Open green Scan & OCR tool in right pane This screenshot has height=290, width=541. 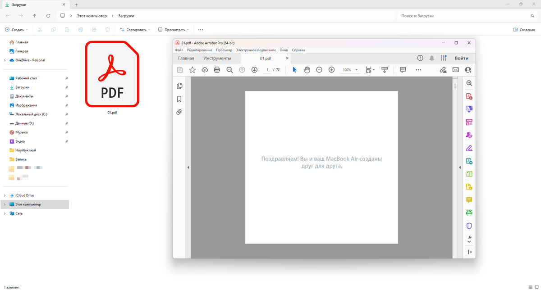pyautogui.click(x=469, y=213)
